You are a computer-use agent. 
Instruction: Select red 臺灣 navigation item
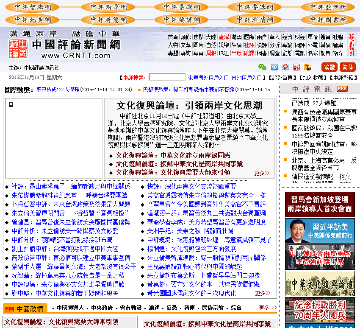pos(224,37)
